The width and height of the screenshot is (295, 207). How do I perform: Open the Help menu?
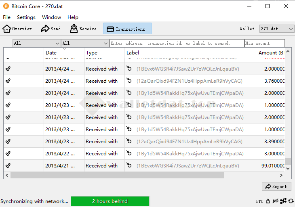pos(73,17)
